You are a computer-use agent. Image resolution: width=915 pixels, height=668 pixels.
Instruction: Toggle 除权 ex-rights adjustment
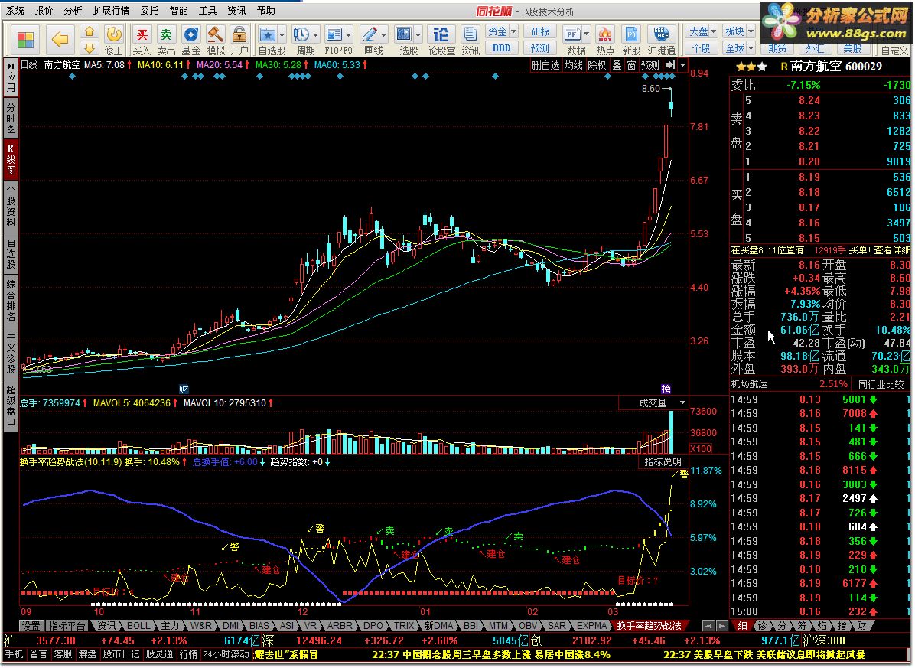[597, 65]
